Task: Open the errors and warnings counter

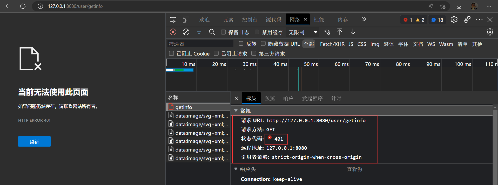Action: click(414, 20)
